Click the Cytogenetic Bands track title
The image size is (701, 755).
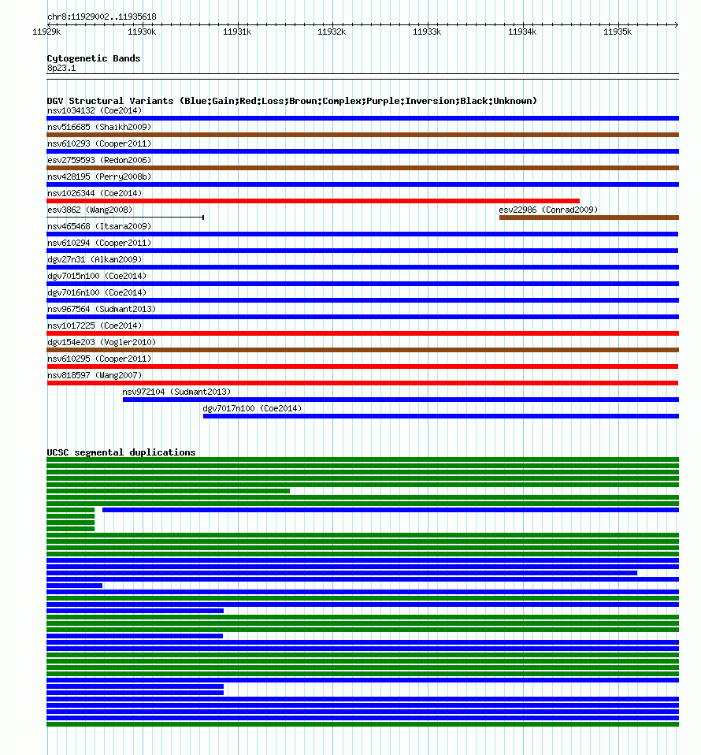coord(94,58)
